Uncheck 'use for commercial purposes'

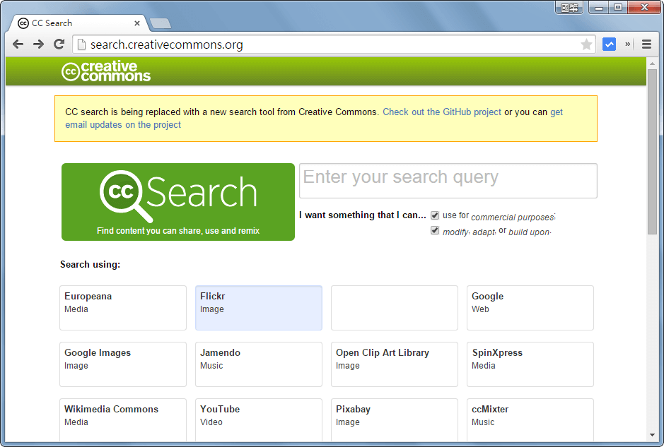pos(434,214)
